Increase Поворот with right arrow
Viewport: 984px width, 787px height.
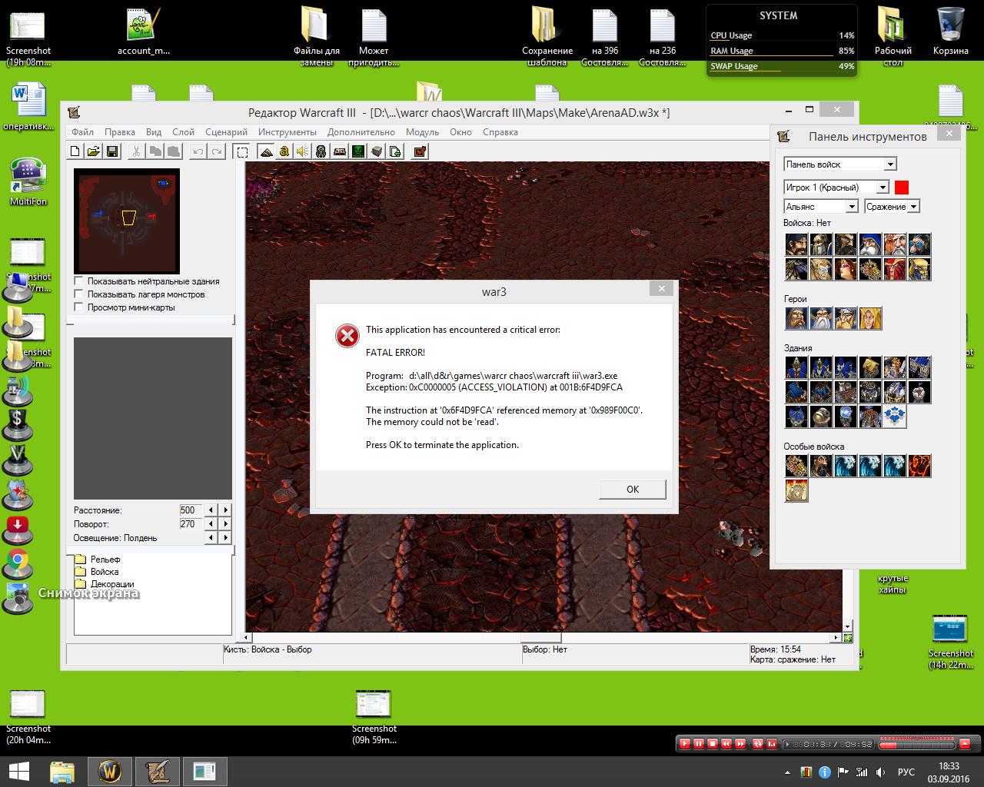tap(225, 523)
